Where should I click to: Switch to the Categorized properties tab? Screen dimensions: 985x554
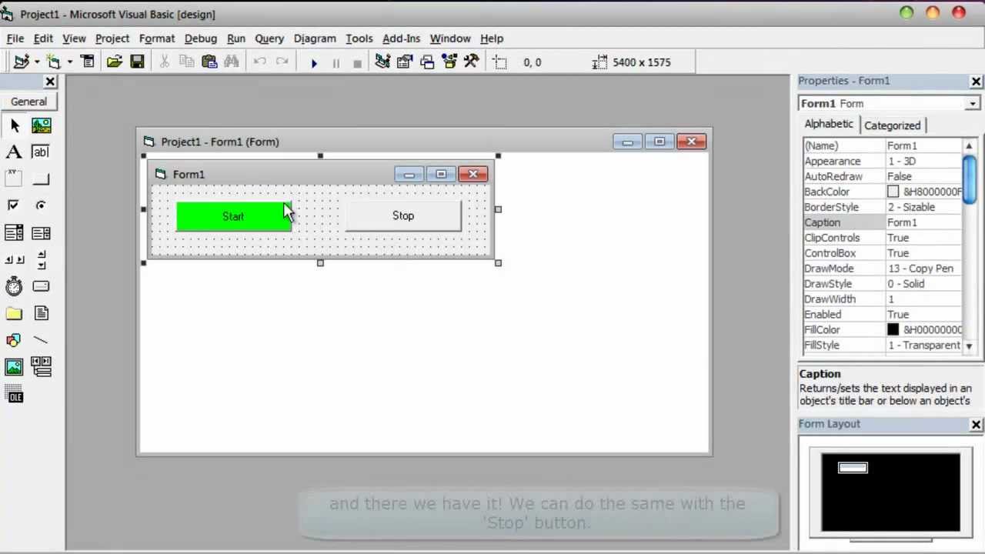[x=892, y=125]
